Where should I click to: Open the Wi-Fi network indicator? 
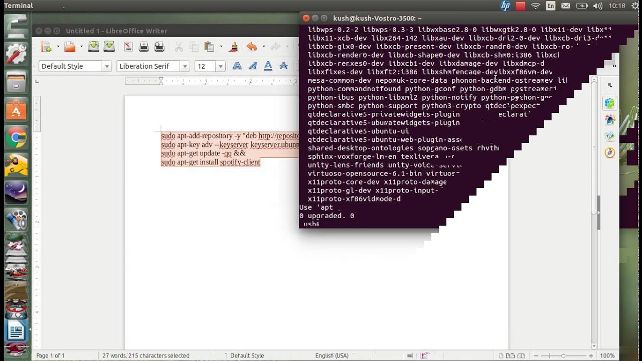pyautogui.click(x=535, y=6)
